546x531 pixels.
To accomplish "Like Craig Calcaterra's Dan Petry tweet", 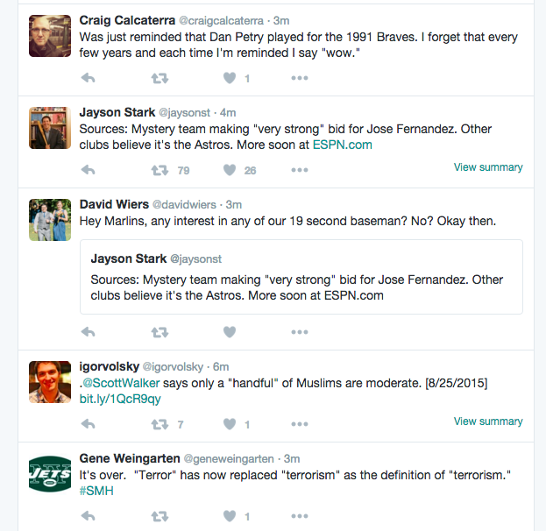I will tap(230, 78).
